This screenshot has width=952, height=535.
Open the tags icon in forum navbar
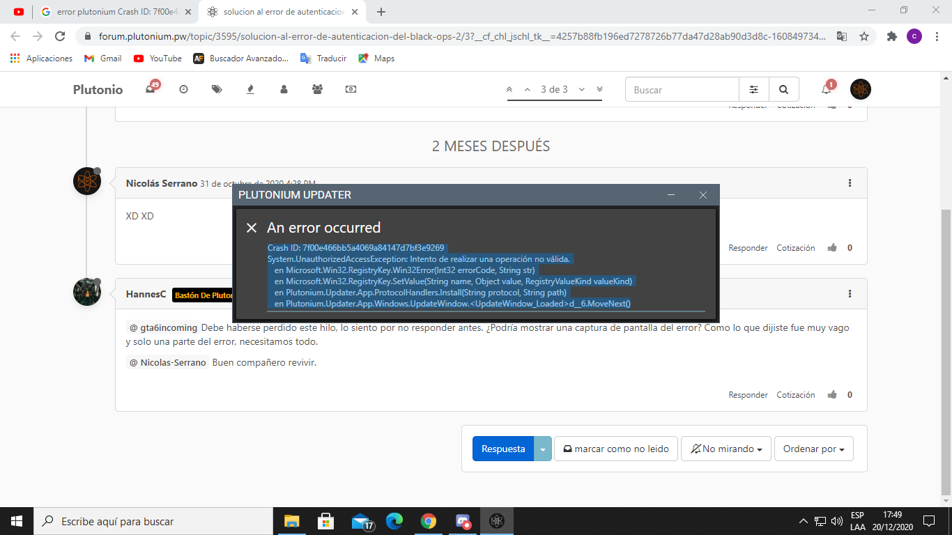(x=217, y=89)
